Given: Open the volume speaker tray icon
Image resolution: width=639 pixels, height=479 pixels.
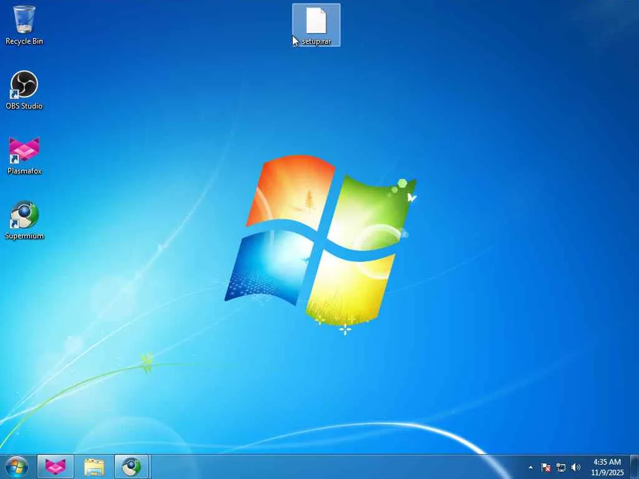Looking at the screenshot, I should [x=576, y=467].
